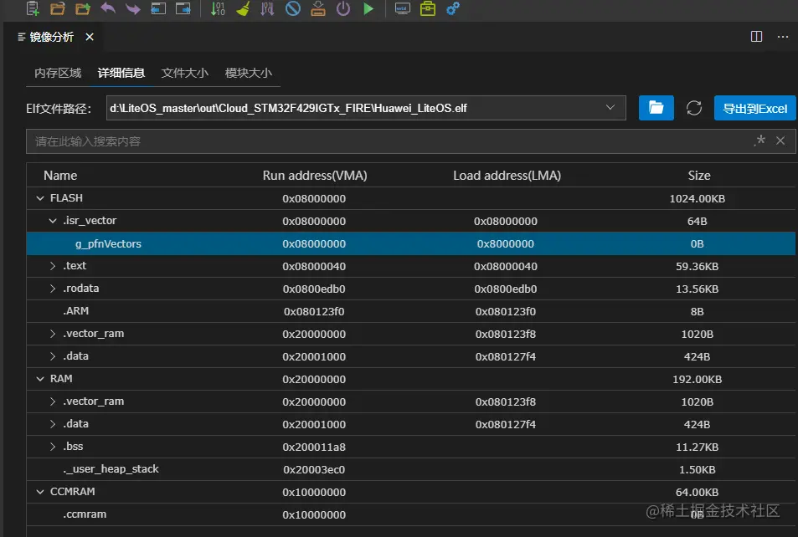Click the yellow broom clean icon
The width and height of the screenshot is (798, 537).
[x=244, y=8]
